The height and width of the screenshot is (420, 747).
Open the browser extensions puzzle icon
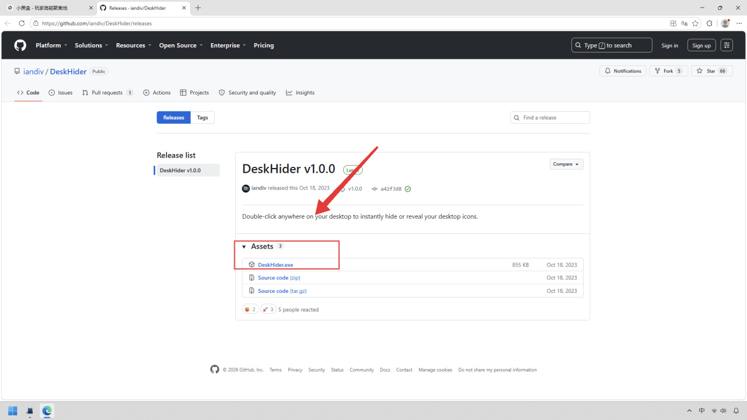point(710,23)
